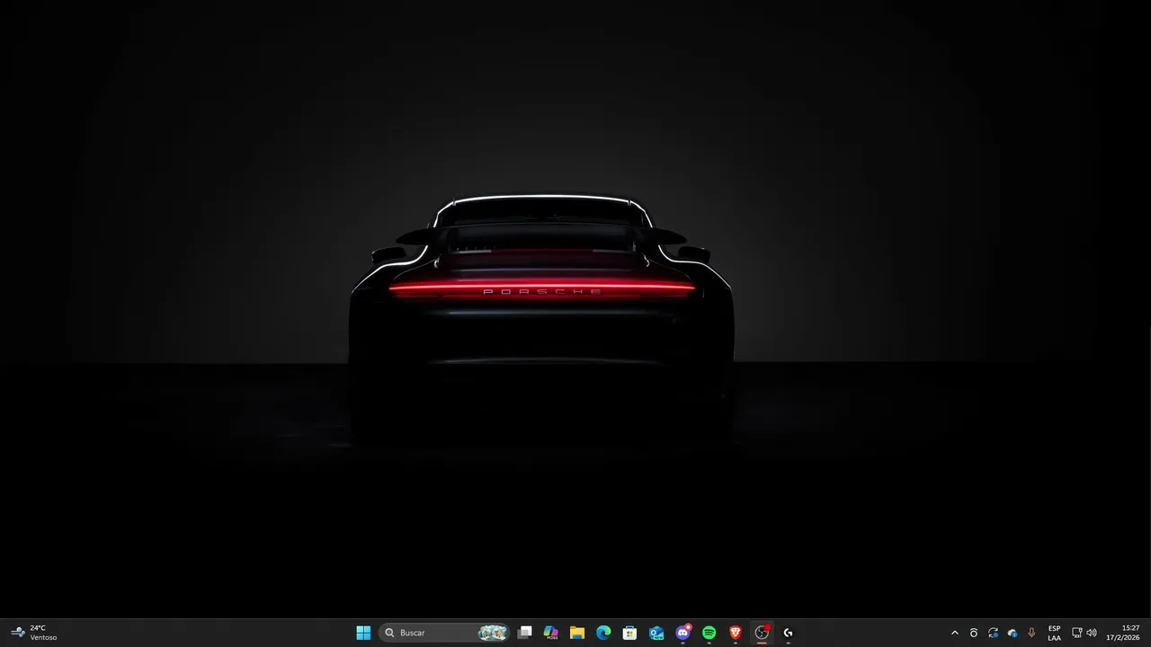
Task: Open File Explorer from the taskbar
Action: 577,633
